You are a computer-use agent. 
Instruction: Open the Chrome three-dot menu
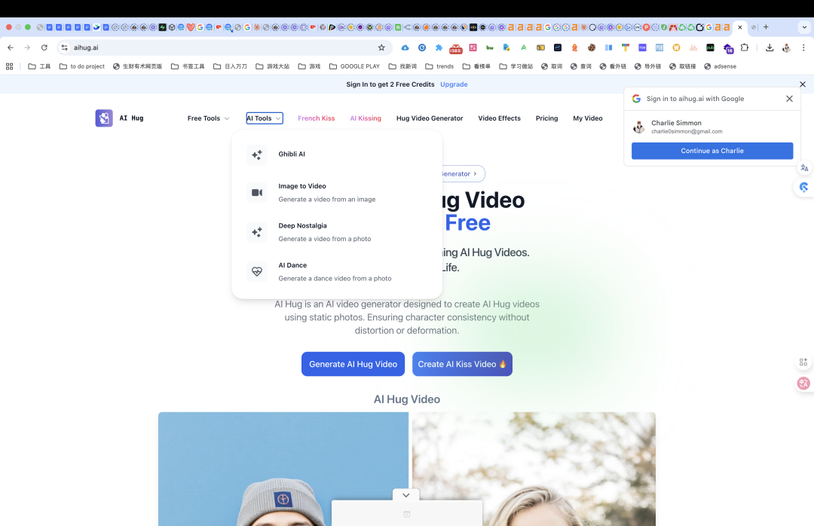803,47
